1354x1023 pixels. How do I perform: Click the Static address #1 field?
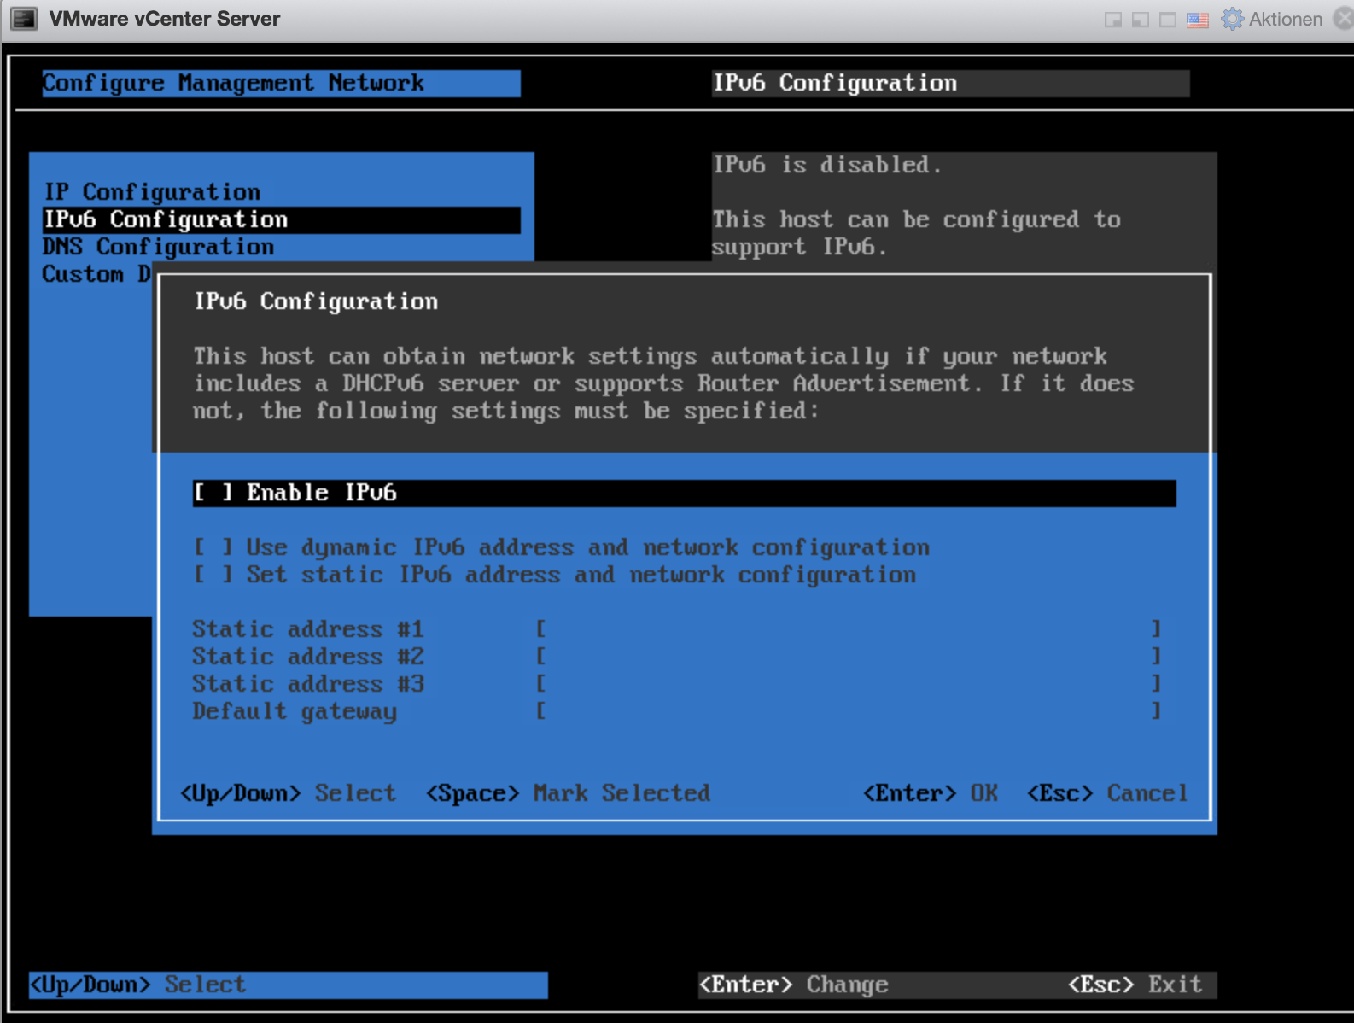coord(848,629)
